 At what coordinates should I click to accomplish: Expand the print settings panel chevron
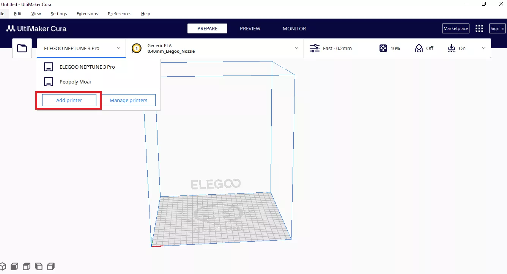[x=483, y=48]
